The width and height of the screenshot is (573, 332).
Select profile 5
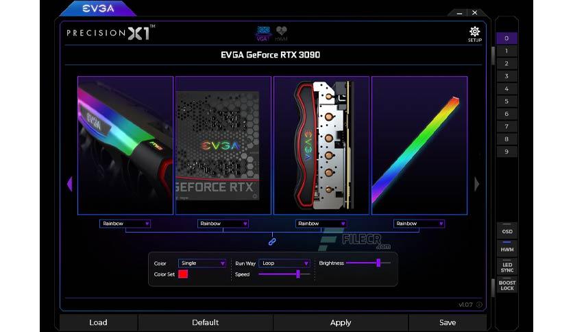tap(507, 102)
